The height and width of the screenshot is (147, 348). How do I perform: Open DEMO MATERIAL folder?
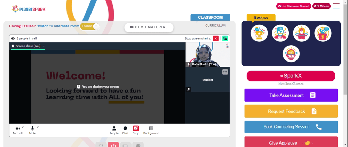point(149,27)
